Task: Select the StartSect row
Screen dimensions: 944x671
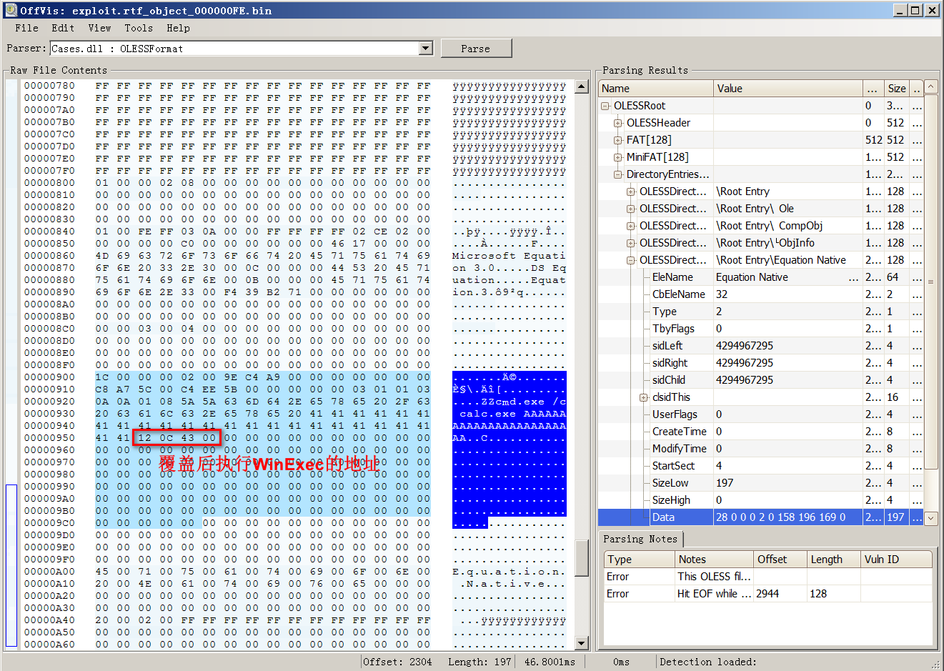Action: [x=760, y=466]
